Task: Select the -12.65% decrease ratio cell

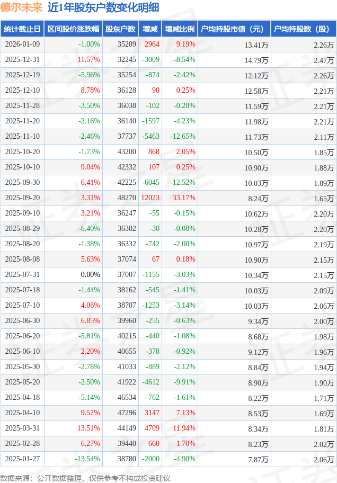Action: point(182,137)
